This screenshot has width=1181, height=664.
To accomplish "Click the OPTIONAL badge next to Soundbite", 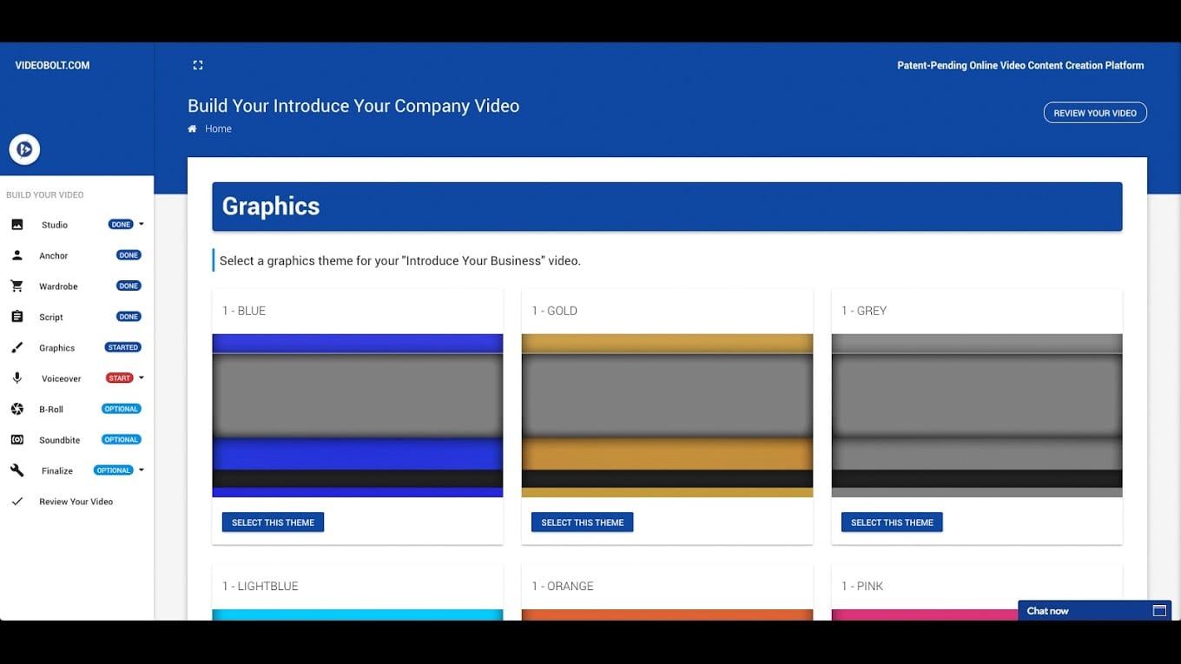I will point(121,439).
